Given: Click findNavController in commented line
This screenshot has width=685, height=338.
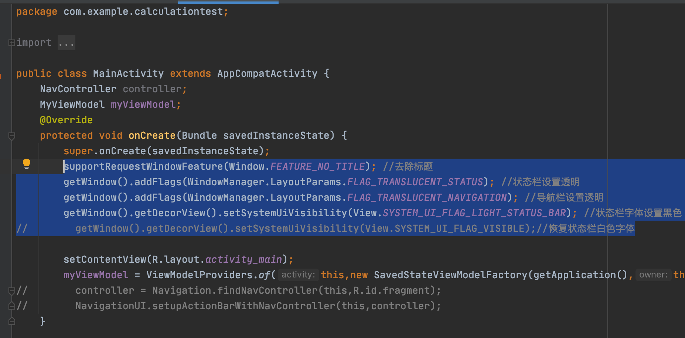Looking at the screenshot, I should pyautogui.click(x=267, y=290).
